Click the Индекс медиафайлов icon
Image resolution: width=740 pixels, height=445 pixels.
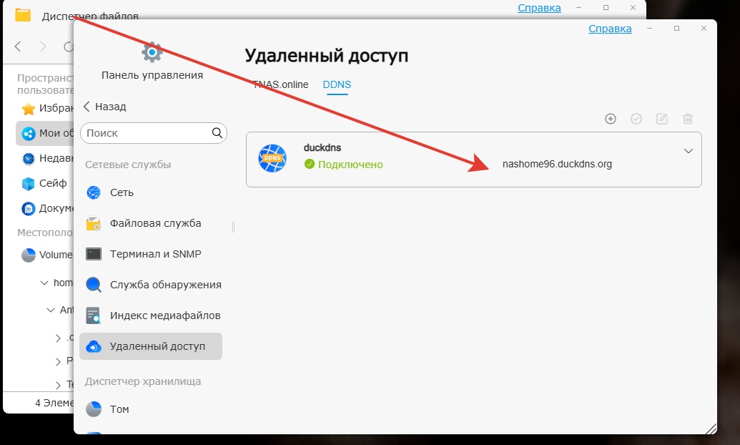click(x=94, y=316)
